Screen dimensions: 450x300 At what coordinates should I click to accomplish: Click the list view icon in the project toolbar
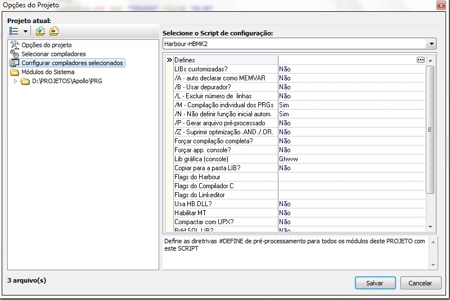(x=14, y=31)
